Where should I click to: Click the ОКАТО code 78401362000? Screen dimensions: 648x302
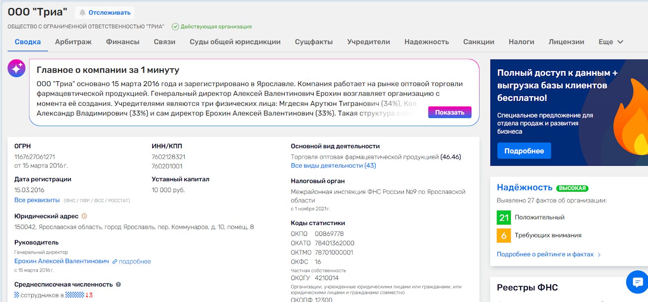click(335, 243)
